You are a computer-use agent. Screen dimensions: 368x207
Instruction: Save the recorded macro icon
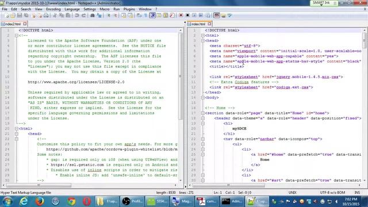[x=208, y=16]
